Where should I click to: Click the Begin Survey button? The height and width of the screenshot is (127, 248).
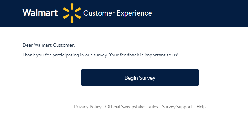click(x=140, y=78)
